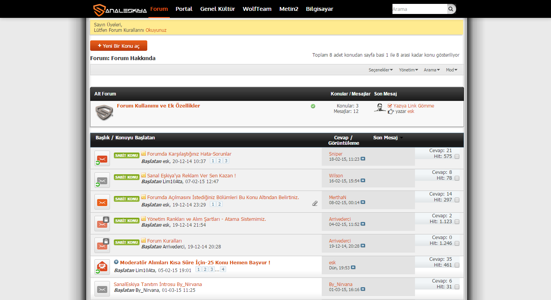This screenshot has height=300, width=551.
Task: Open the Yazıya Link Gömme last post link
Action: click(414, 106)
